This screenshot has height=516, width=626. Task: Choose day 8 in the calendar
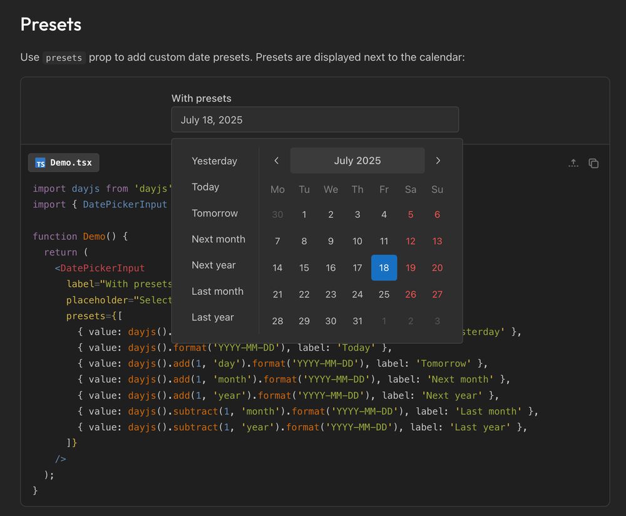(x=304, y=241)
